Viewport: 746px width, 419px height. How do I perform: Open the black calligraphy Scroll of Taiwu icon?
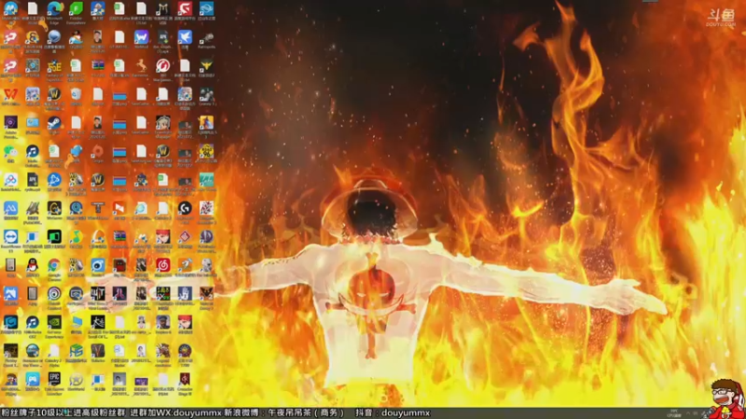click(98, 322)
